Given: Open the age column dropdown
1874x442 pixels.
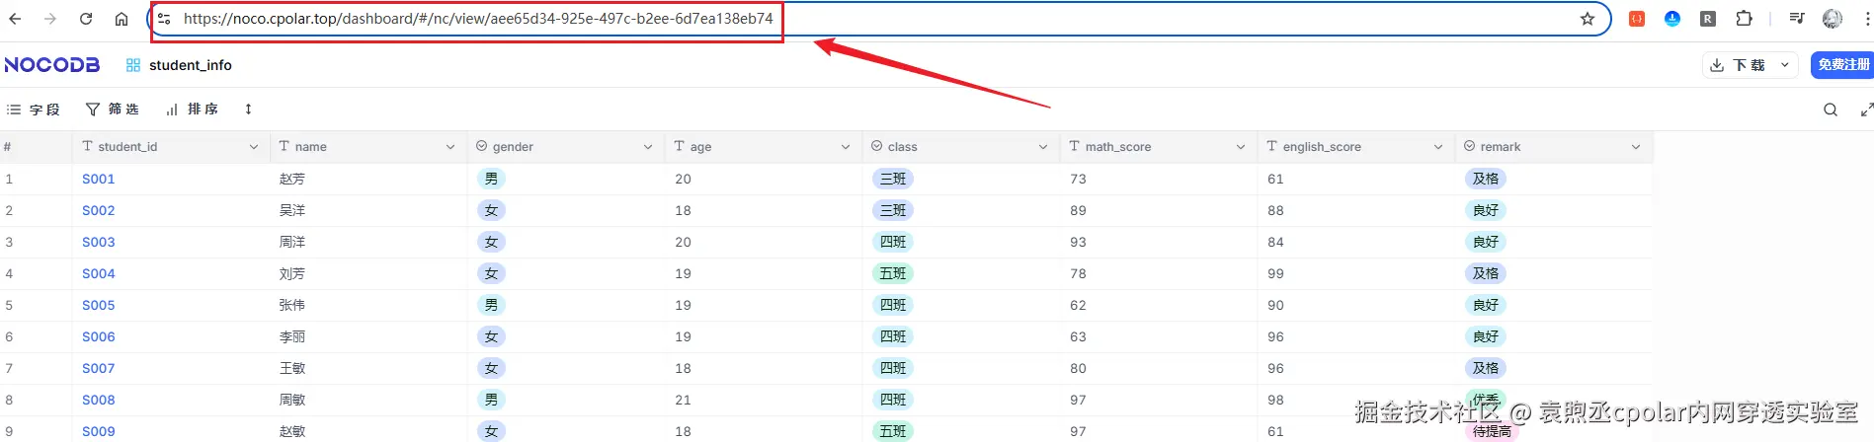Looking at the screenshot, I should click(846, 147).
